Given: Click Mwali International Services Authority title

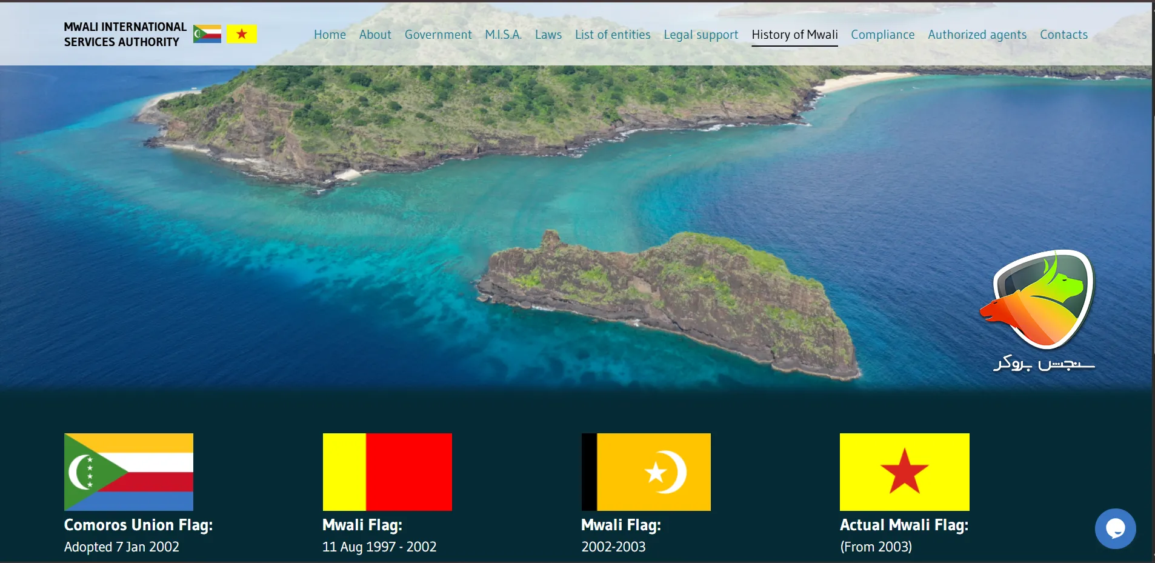Looking at the screenshot, I should [x=125, y=35].
